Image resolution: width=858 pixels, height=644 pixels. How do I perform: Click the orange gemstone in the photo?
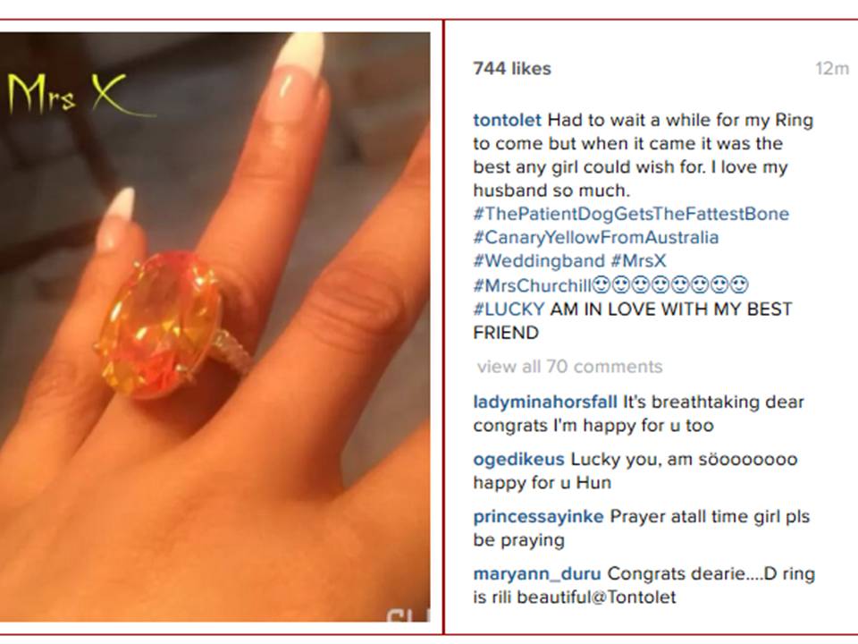tap(159, 324)
